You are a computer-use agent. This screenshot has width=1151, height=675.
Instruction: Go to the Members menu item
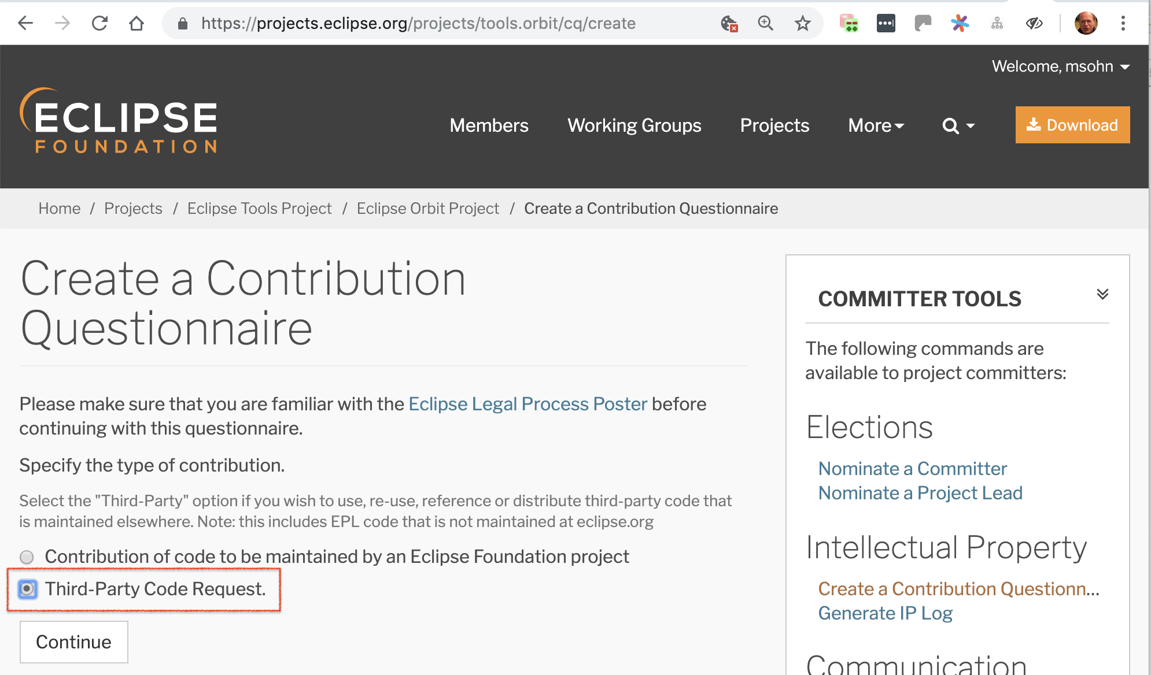point(489,125)
